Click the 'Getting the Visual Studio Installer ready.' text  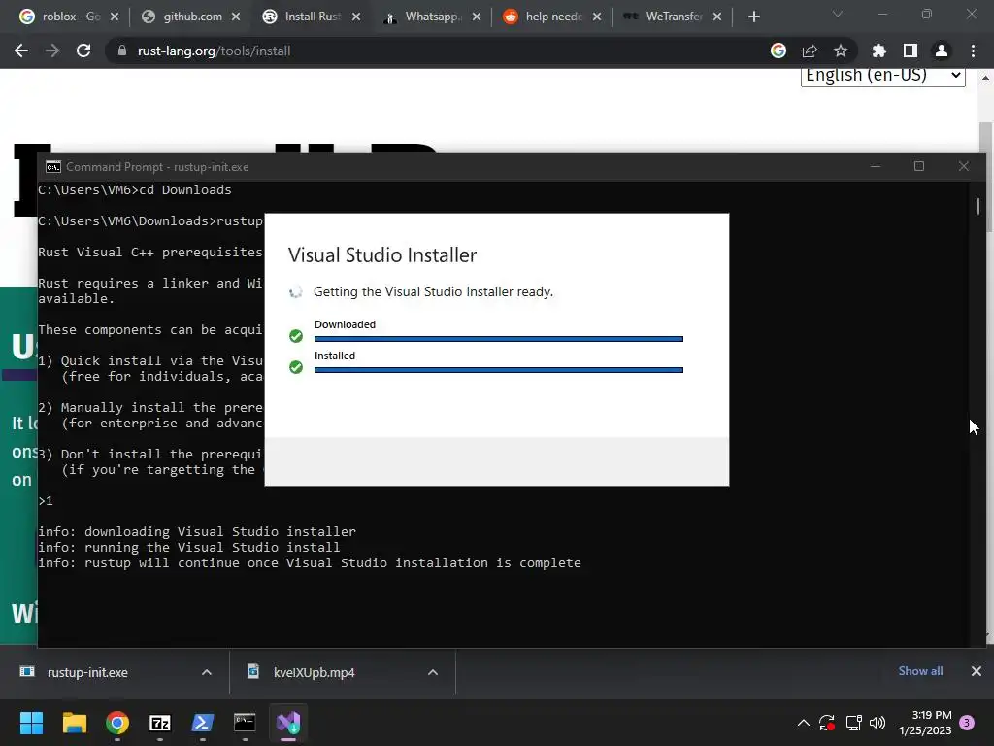point(434,291)
